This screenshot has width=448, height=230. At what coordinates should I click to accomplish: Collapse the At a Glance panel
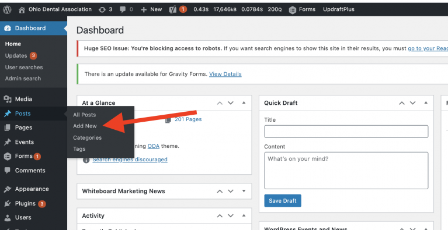(244, 102)
